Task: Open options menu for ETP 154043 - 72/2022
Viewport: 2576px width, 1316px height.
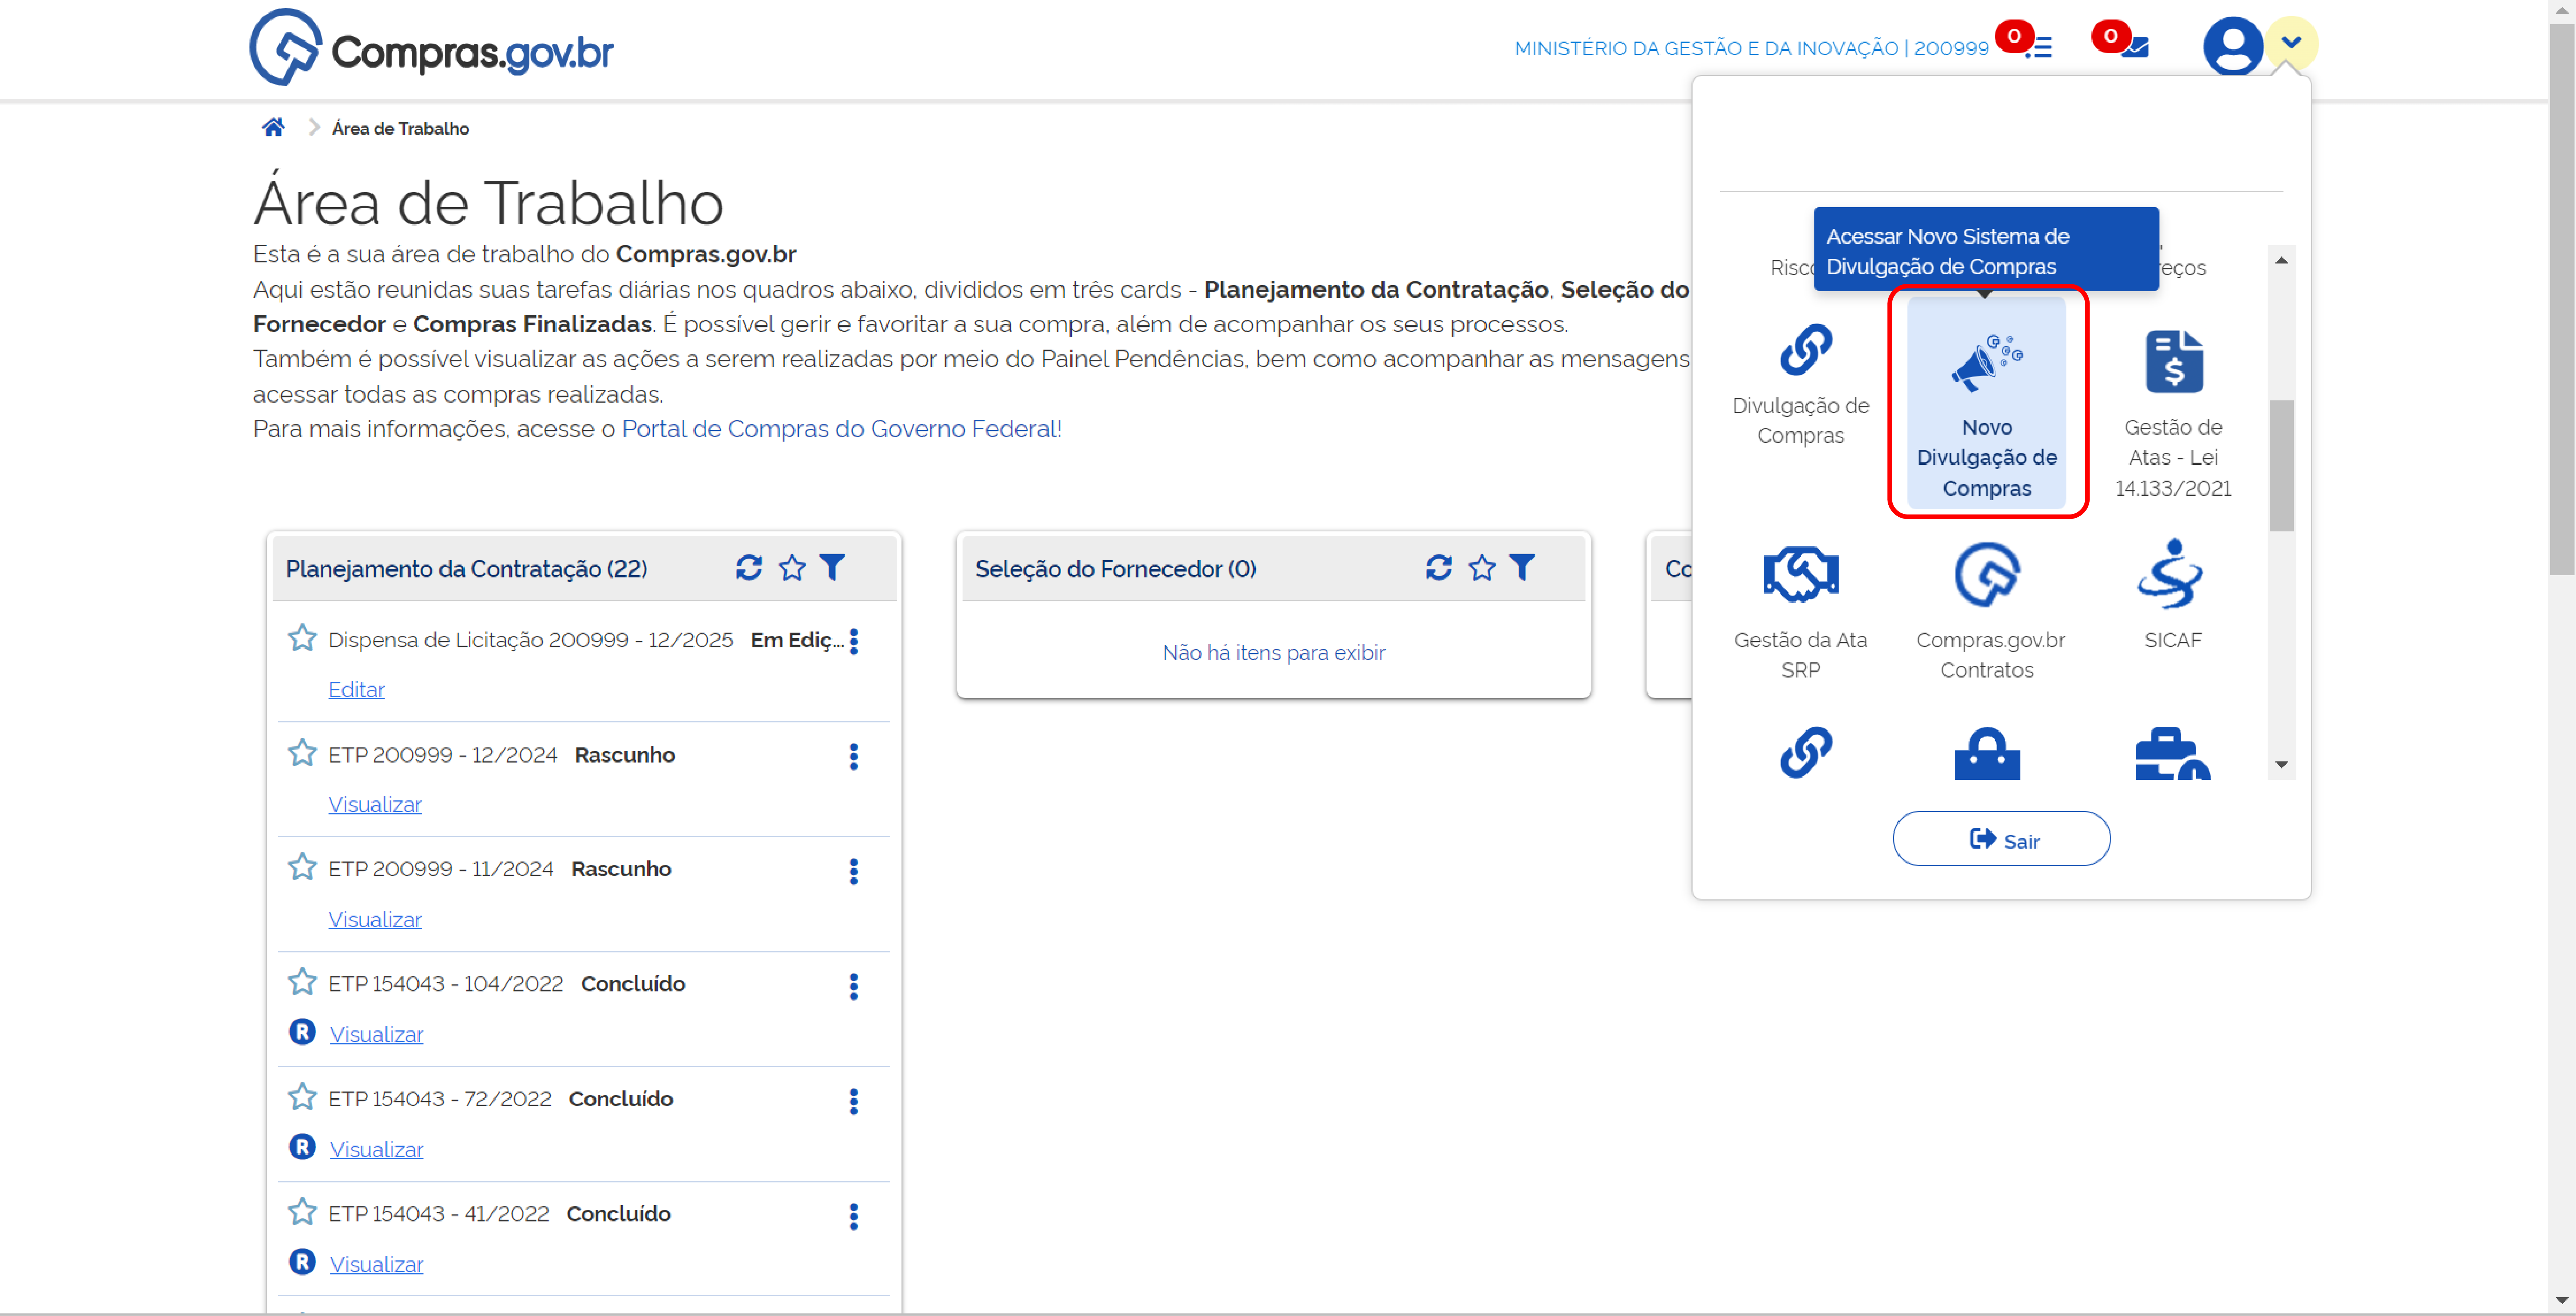Action: point(853,1102)
